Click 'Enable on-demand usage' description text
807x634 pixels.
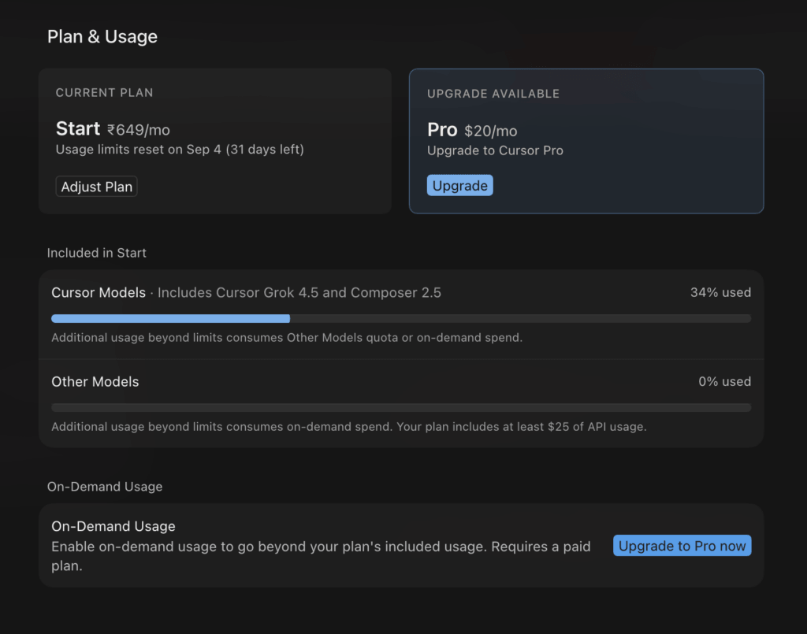coord(321,556)
